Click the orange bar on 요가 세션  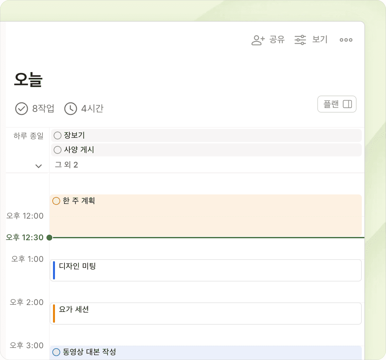click(x=54, y=314)
